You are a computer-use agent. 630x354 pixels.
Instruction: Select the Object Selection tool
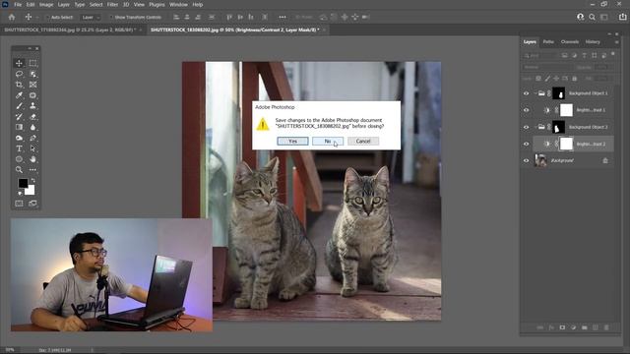pyautogui.click(x=32, y=74)
